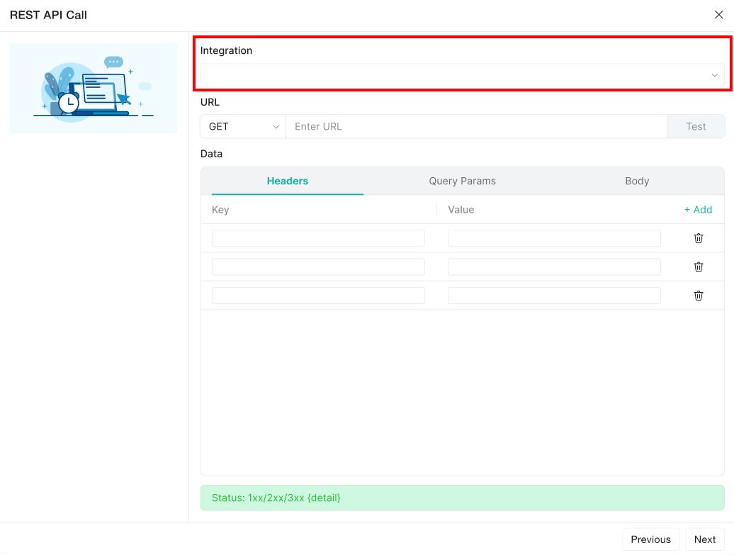Click the first Key input field
The image size is (734, 555).
coord(318,238)
